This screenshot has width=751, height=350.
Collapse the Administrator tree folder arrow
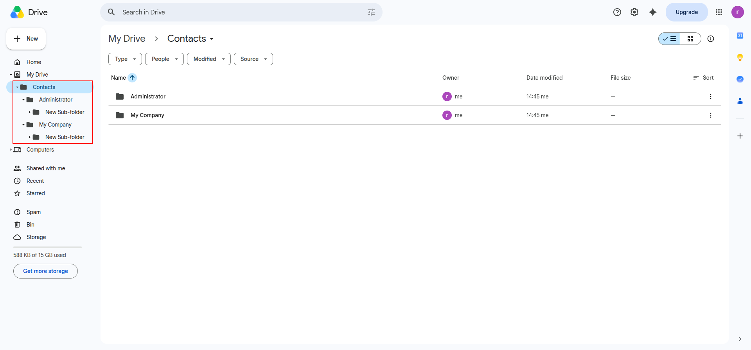[x=23, y=100]
